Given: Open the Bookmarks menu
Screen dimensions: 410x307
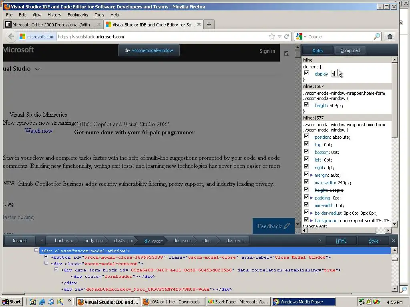Looking at the screenshot, I should (x=78, y=15).
